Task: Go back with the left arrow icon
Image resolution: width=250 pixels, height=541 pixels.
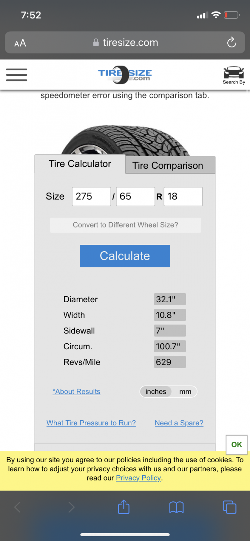Action: [18, 507]
